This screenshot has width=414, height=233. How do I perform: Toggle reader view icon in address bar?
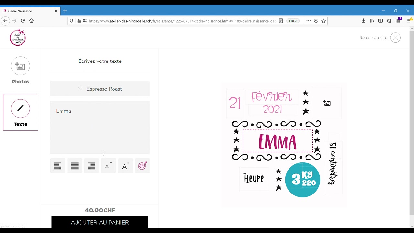[281, 21]
